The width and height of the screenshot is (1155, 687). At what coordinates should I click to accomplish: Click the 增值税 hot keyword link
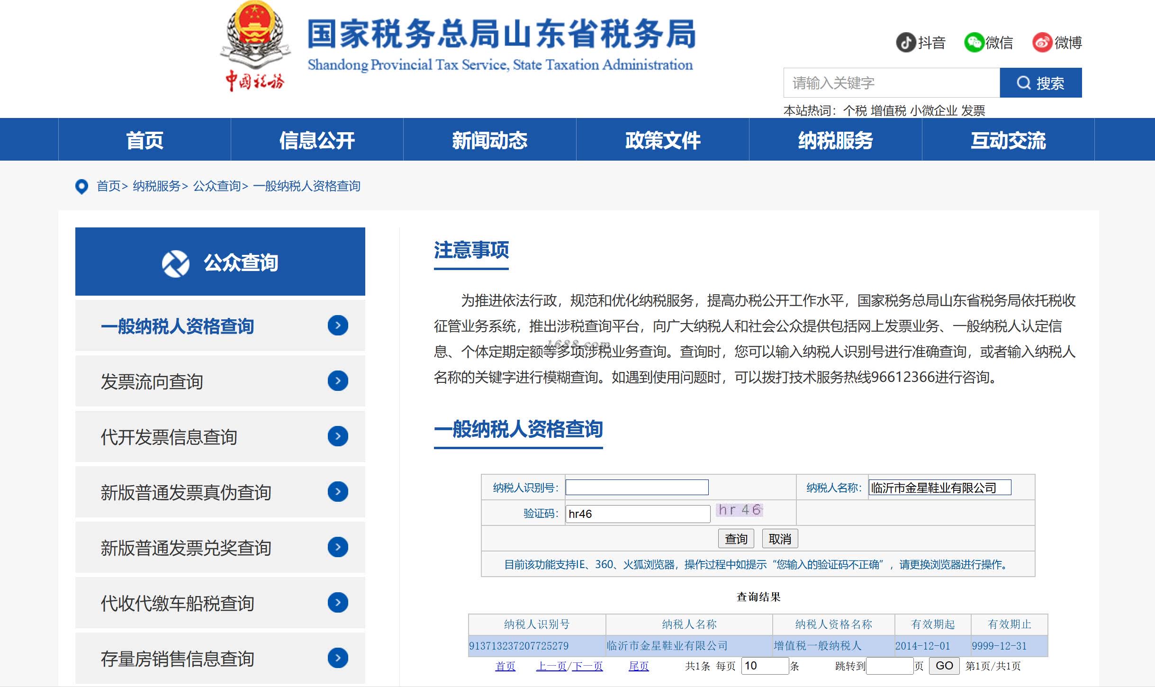point(888,111)
